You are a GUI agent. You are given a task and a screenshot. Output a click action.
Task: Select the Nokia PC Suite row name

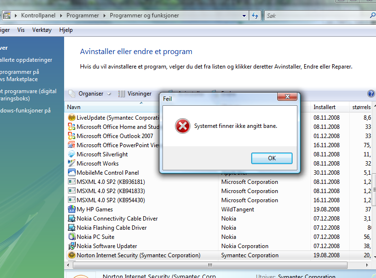[x=95, y=236]
